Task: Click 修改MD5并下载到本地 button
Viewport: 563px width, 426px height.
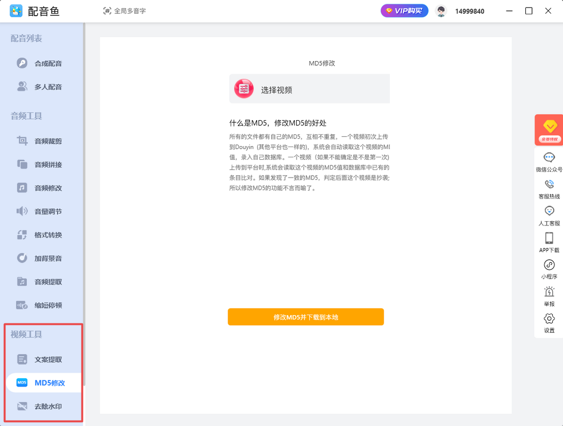Action: [x=306, y=317]
